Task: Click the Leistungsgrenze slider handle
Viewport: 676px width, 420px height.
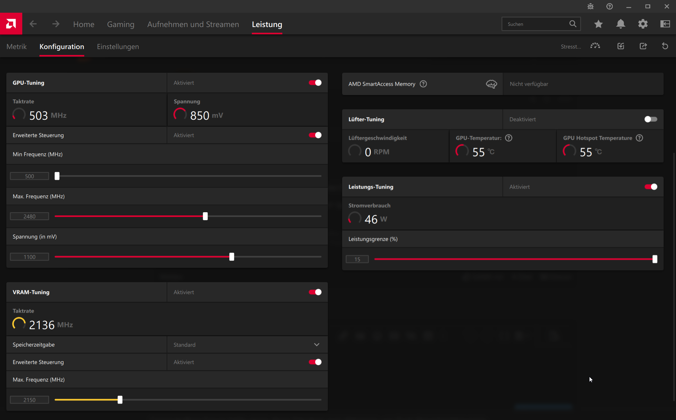Action: click(655, 259)
